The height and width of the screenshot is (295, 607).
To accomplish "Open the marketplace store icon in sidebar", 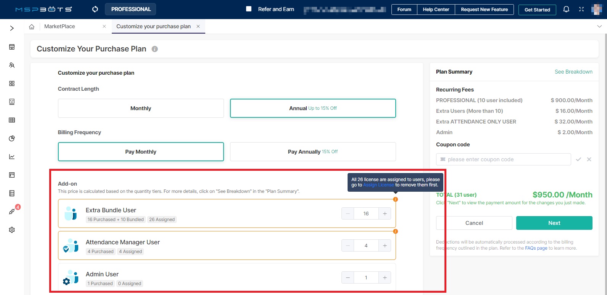I will tap(12, 47).
